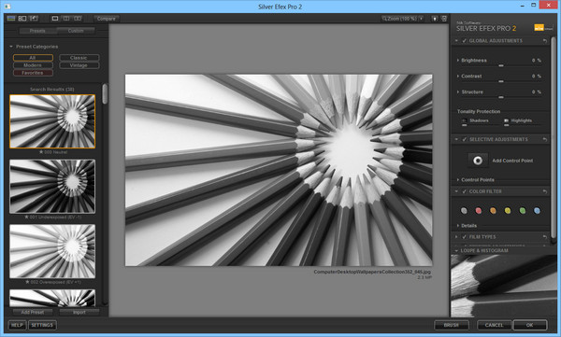This screenshot has width=561, height=337.
Task: Show only the left preset browser panel
Action: tap(22, 19)
